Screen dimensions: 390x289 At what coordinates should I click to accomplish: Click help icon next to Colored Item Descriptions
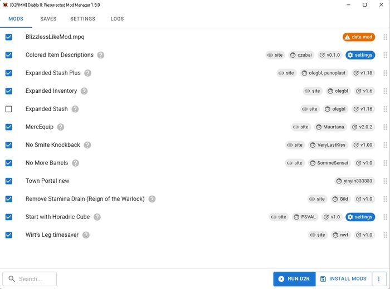pos(101,55)
